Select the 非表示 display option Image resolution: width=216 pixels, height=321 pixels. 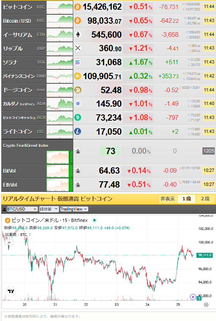pyautogui.click(x=167, y=199)
